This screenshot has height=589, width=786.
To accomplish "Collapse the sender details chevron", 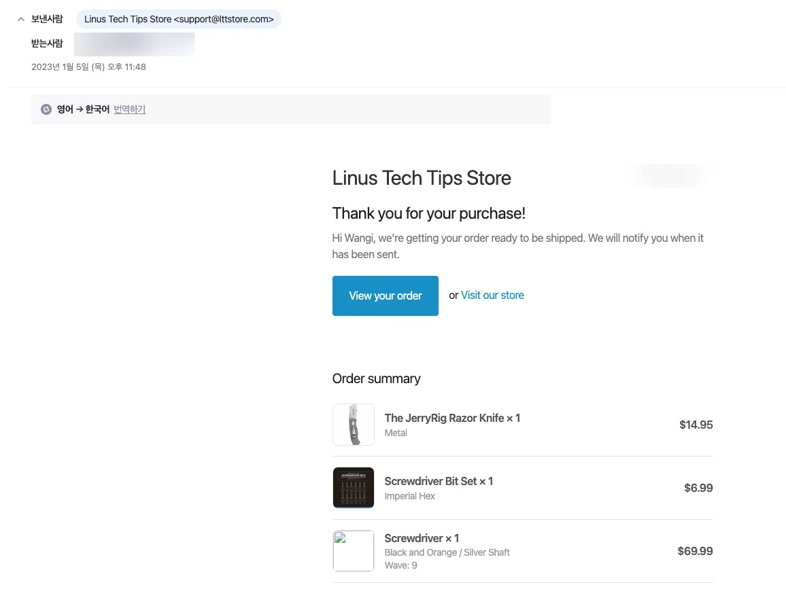I will pyautogui.click(x=20, y=19).
